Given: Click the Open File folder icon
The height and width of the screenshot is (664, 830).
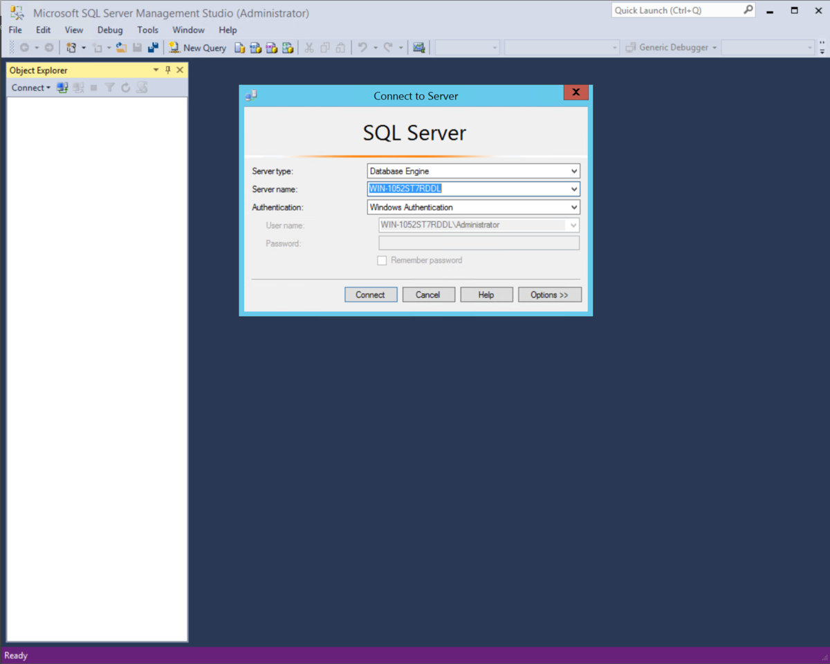Looking at the screenshot, I should point(121,48).
